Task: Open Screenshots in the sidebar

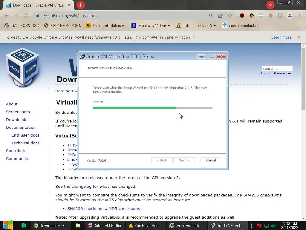Action: click(18, 112)
